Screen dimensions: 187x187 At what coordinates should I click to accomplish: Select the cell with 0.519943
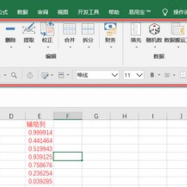(x=39, y=149)
